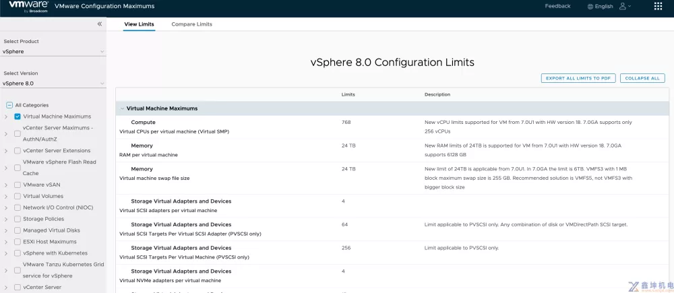Check the Managed Virtual Disks checkbox
Viewport: 674px width, 293px height.
(18, 230)
